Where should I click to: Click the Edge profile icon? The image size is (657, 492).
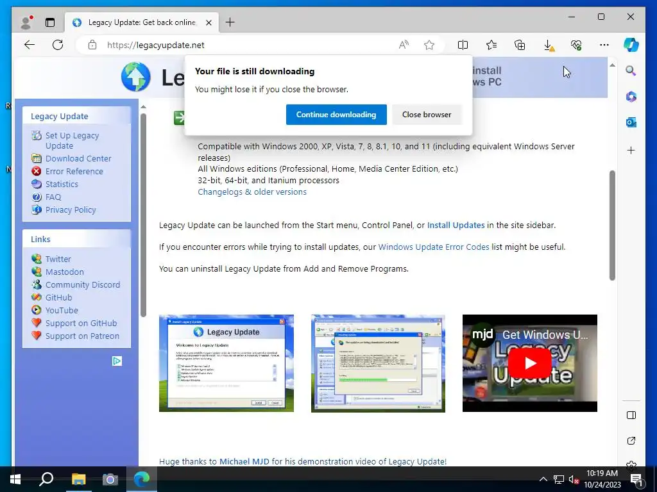(26, 22)
